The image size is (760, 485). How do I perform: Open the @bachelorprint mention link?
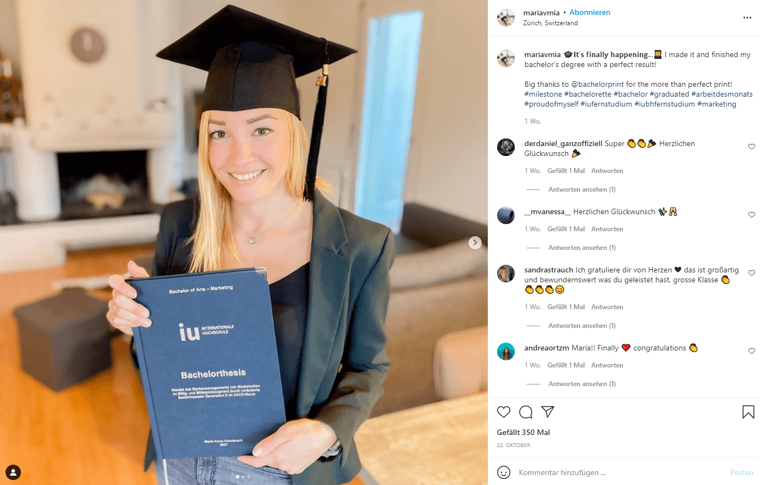click(597, 84)
